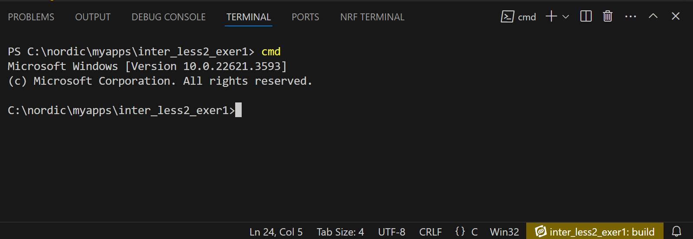
Task: Select UTF-8 encoding in status bar
Action: [x=392, y=232]
